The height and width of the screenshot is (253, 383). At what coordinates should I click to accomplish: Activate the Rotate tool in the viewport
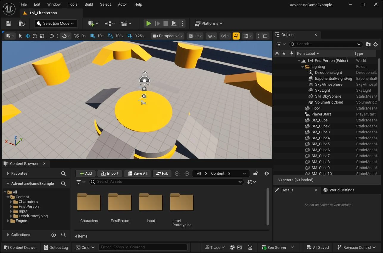(35, 36)
